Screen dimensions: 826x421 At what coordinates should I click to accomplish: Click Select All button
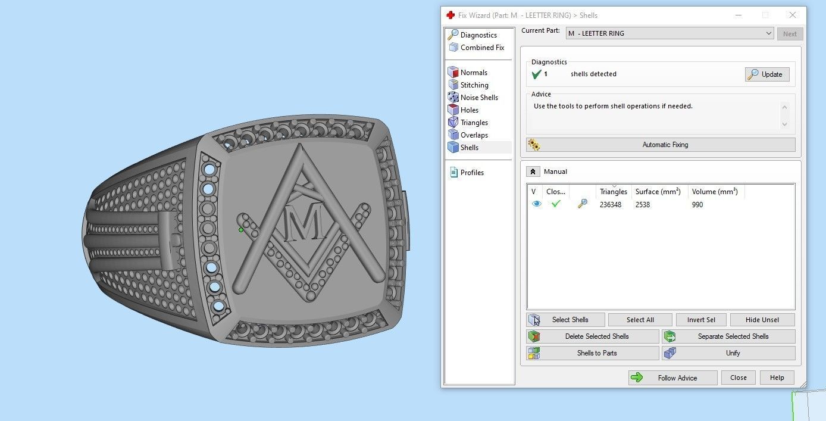(x=640, y=320)
